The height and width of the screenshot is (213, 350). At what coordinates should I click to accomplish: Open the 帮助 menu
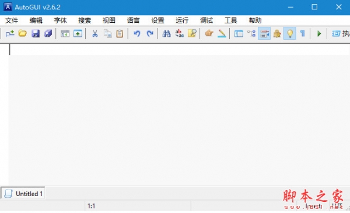point(255,20)
